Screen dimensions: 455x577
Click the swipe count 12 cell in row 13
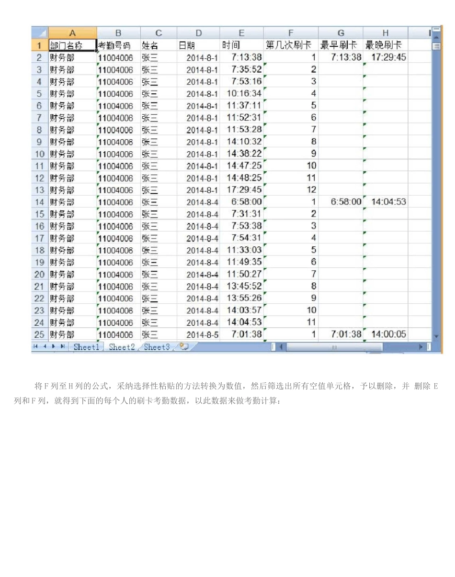[291, 190]
